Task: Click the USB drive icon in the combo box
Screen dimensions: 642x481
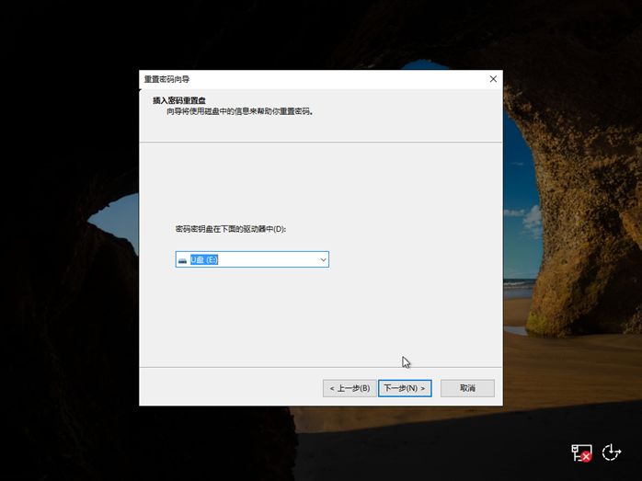Action: (x=182, y=260)
